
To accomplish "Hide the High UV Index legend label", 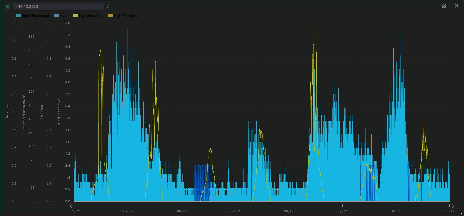I will [125, 16].
